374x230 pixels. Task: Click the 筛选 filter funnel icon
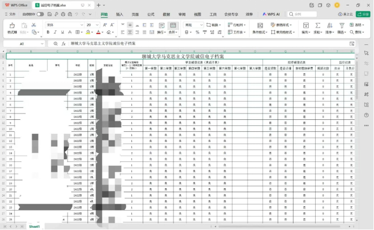click(x=341, y=25)
